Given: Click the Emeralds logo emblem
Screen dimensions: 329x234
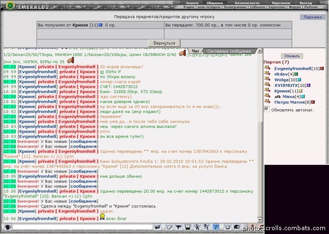Looking at the screenshot, I should (10, 5).
